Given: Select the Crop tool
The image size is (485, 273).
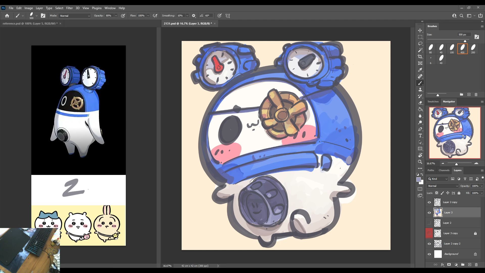Looking at the screenshot, I should [x=420, y=57].
